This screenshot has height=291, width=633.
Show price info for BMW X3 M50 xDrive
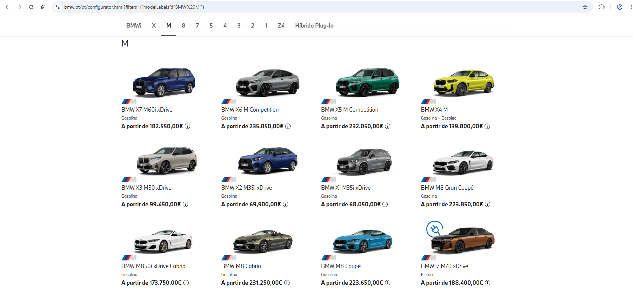tap(185, 204)
